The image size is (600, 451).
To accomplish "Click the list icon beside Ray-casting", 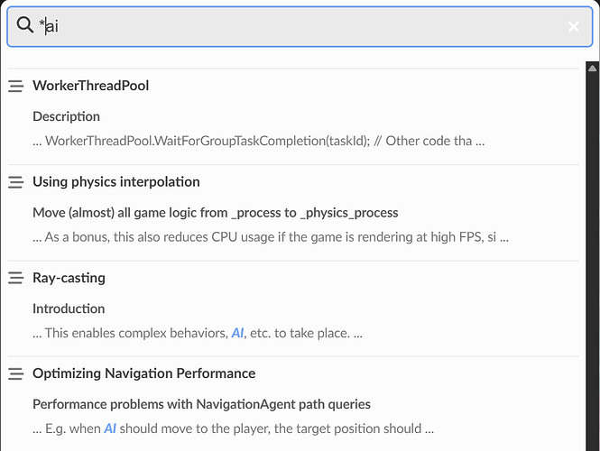I will tap(15, 278).
